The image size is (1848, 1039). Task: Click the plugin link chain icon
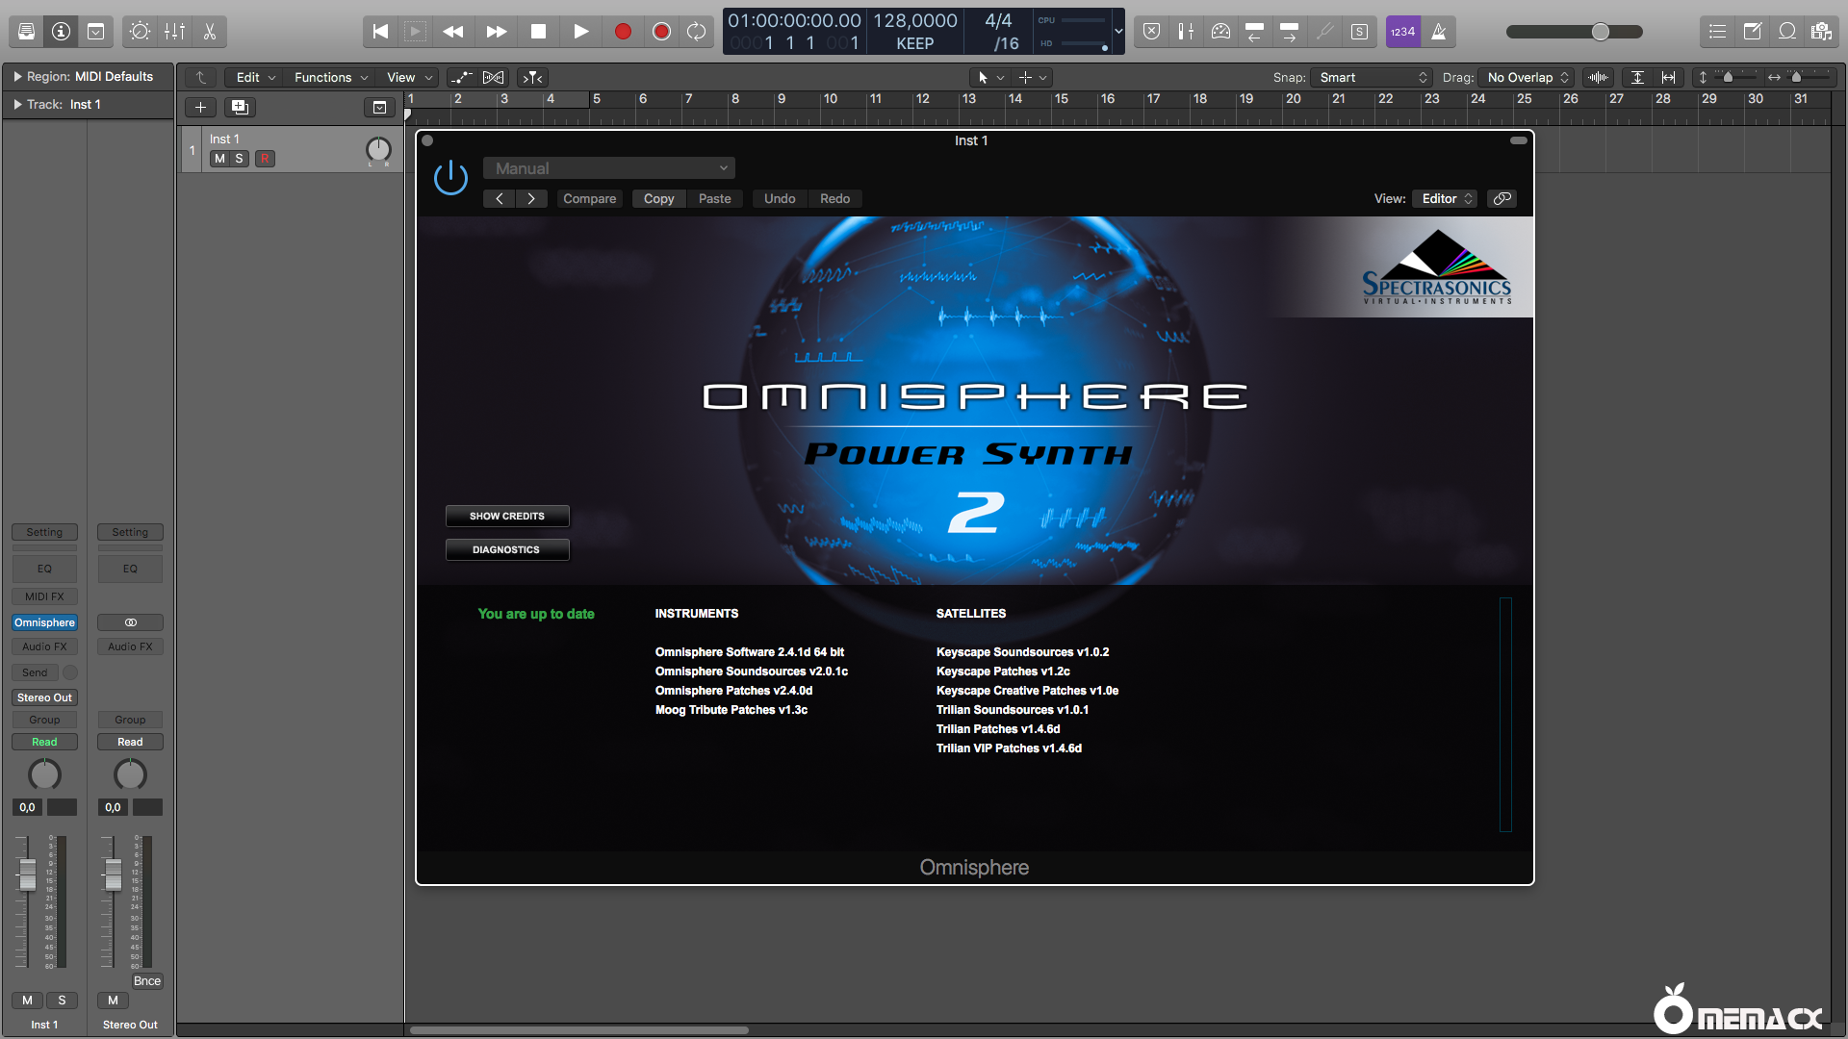point(1501,198)
